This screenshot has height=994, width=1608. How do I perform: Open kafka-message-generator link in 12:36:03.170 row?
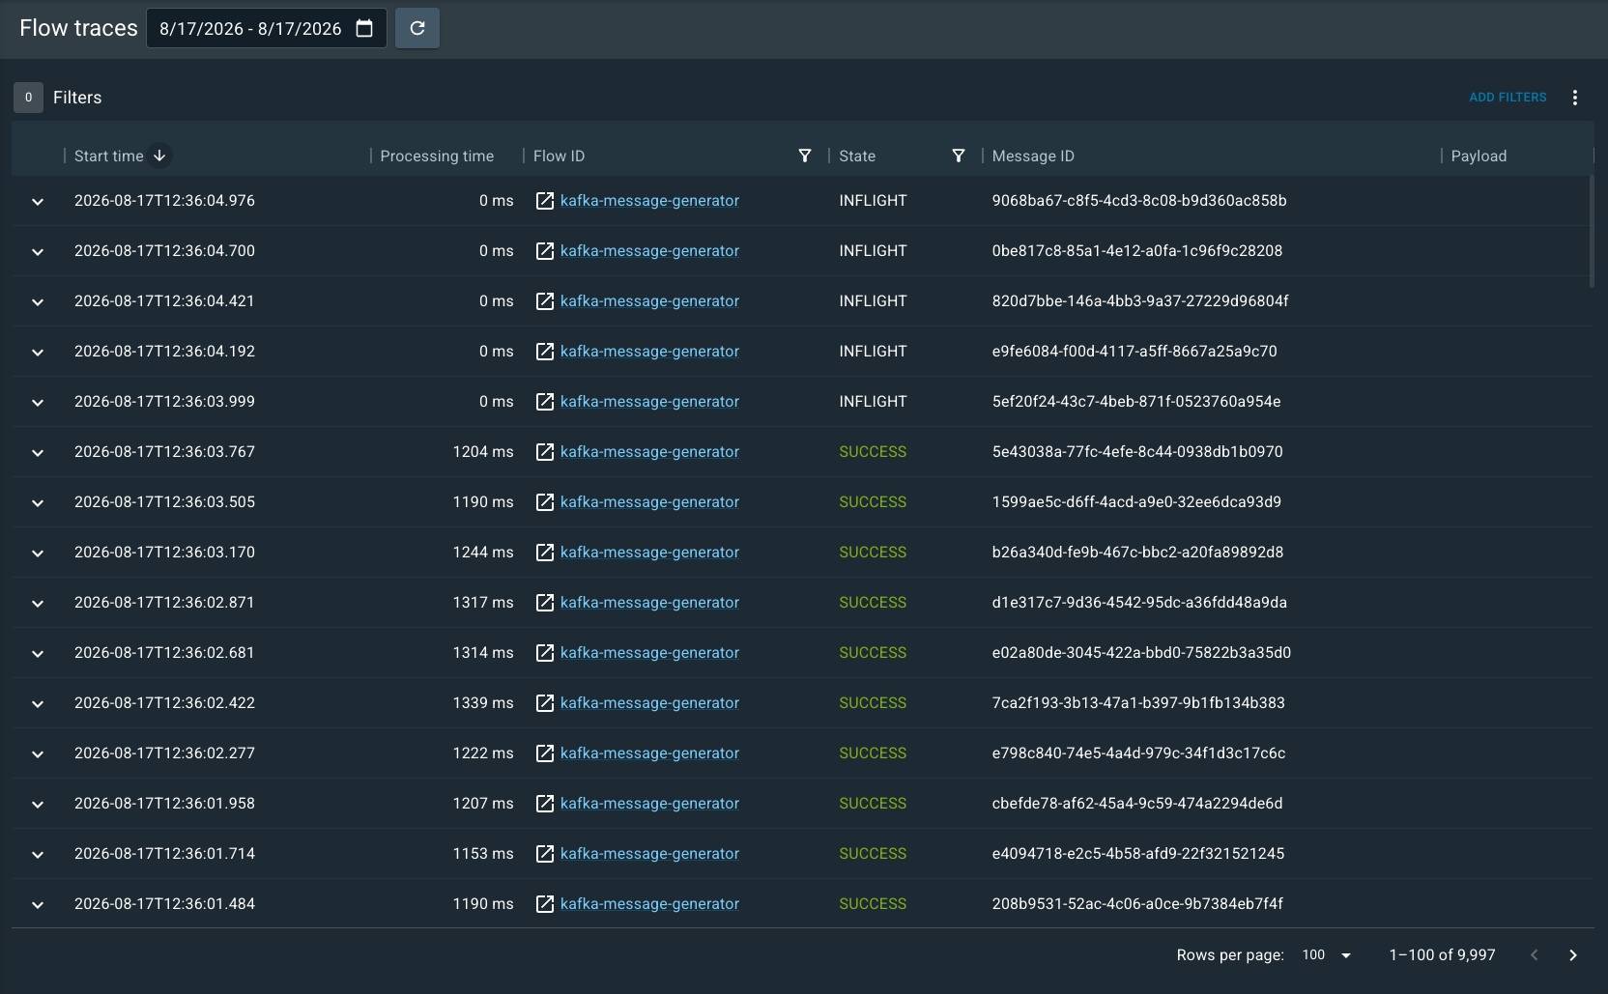(x=649, y=553)
